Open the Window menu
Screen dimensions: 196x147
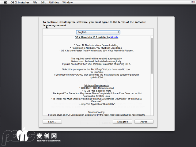click(x=67, y=2)
